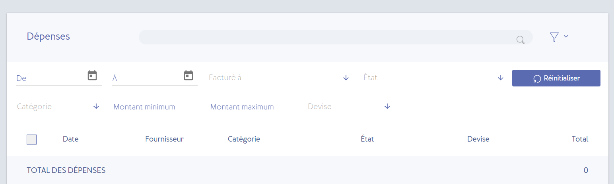Click the magnifying glass search icon
The image size is (614, 184).
pos(520,40)
